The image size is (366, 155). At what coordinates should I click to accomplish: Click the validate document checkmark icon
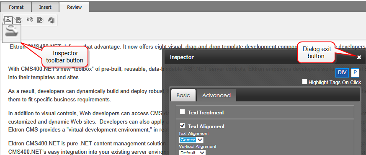tap(19, 20)
